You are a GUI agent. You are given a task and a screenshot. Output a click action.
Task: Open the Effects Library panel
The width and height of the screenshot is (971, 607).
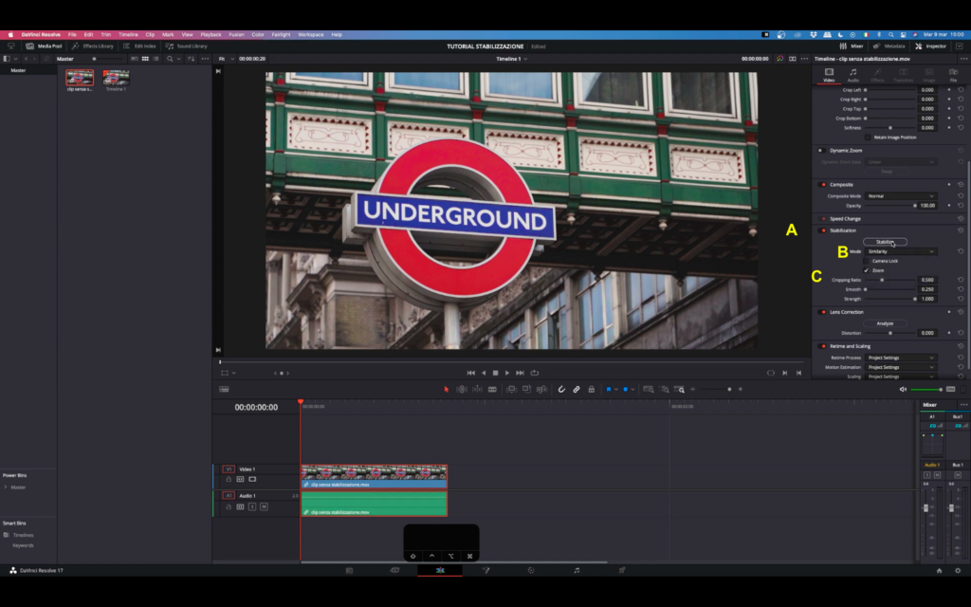93,46
